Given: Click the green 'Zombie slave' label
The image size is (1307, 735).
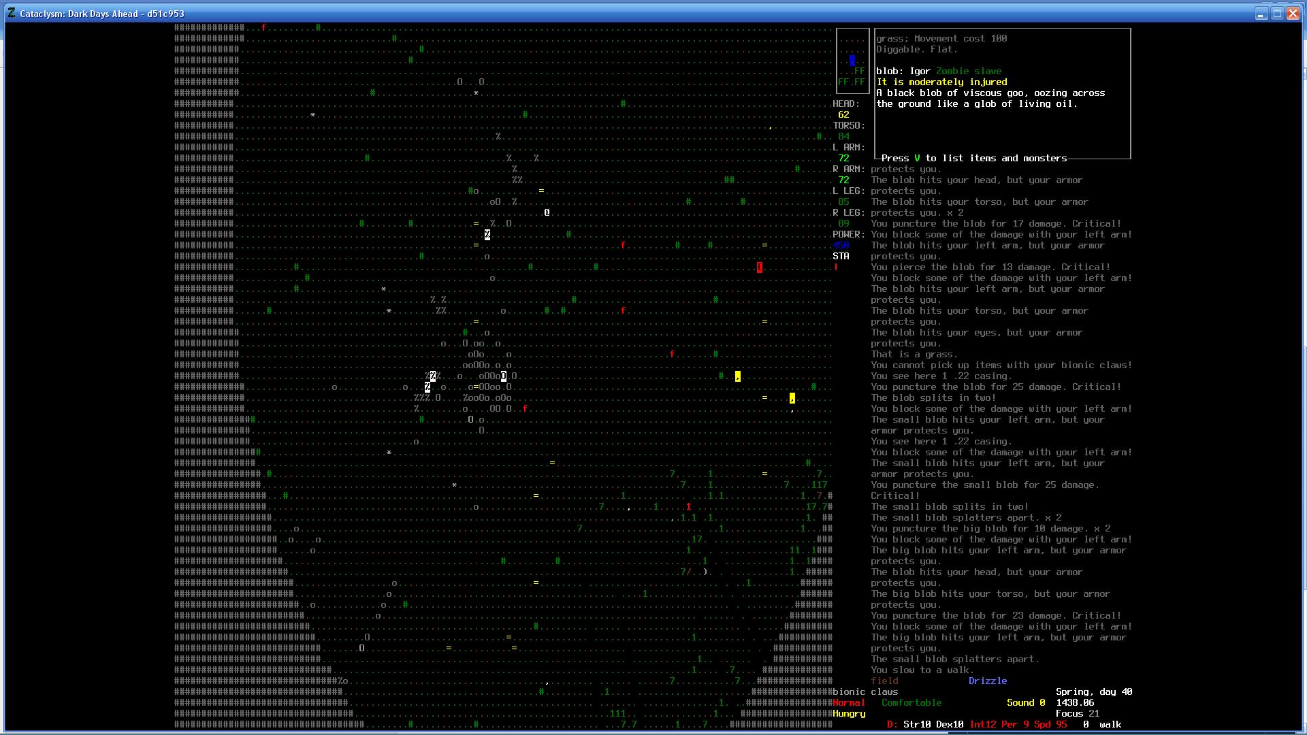Looking at the screenshot, I should tap(968, 71).
